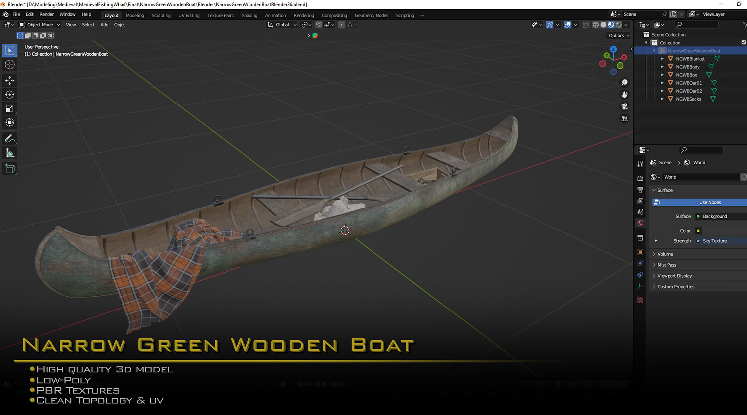Viewport: 747px width, 415px height.
Task: Select the Scale tool
Action: [x=10, y=108]
